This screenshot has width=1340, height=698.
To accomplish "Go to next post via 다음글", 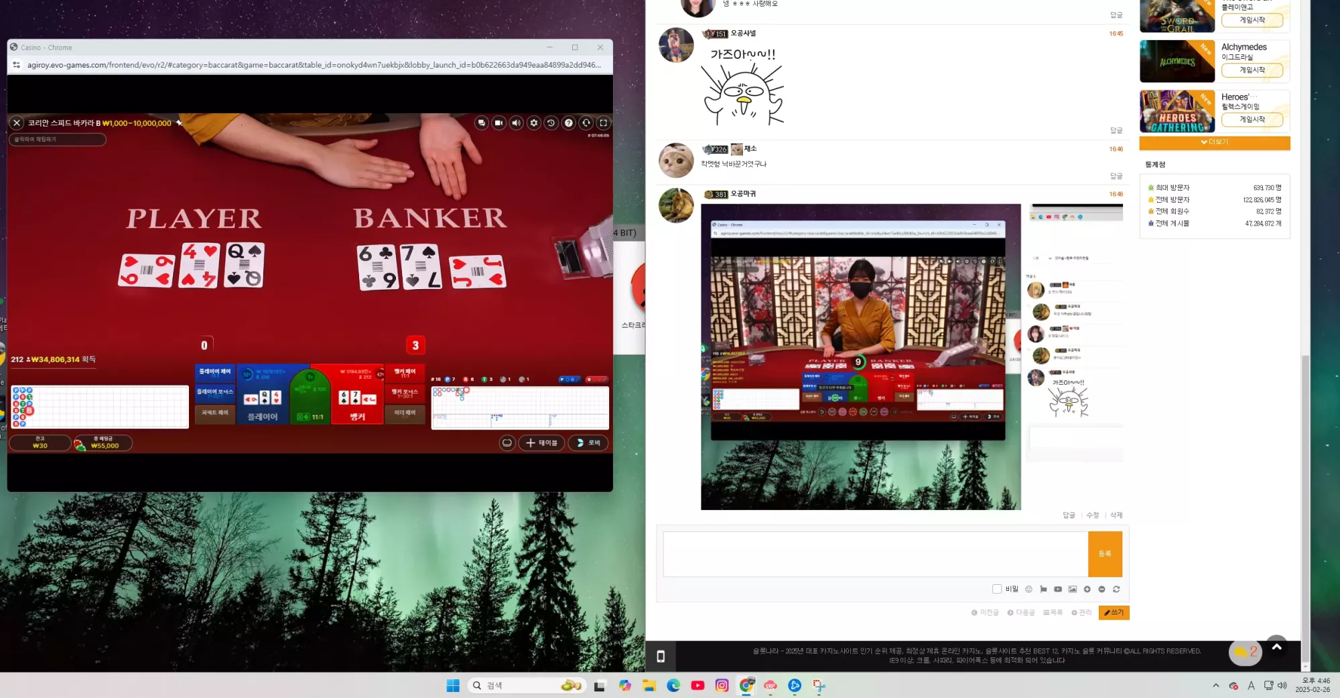I will pos(1021,613).
